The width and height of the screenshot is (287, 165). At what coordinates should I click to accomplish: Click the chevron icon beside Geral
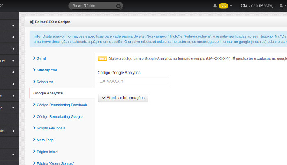[34, 58]
